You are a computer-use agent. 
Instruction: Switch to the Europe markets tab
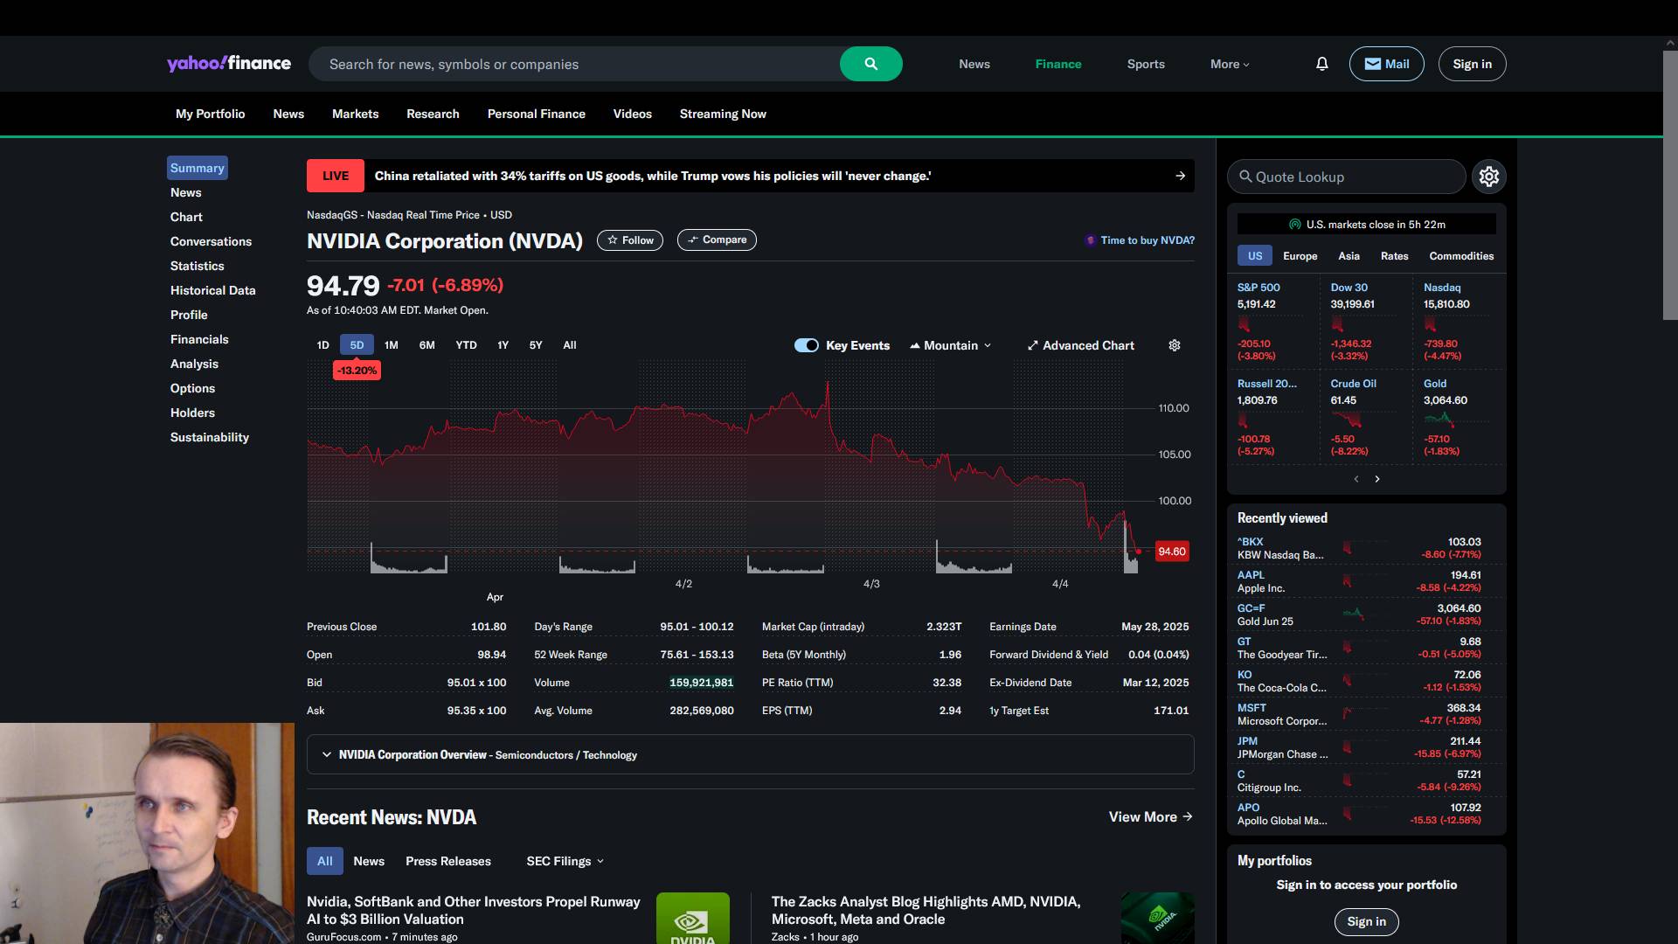1300,256
